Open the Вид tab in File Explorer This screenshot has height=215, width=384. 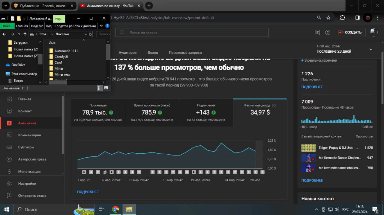point(49,26)
